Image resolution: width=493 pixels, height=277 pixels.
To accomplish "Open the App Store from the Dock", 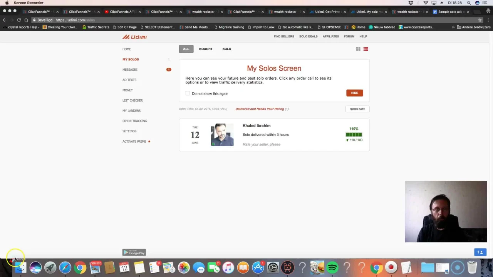I will (x=258, y=267).
